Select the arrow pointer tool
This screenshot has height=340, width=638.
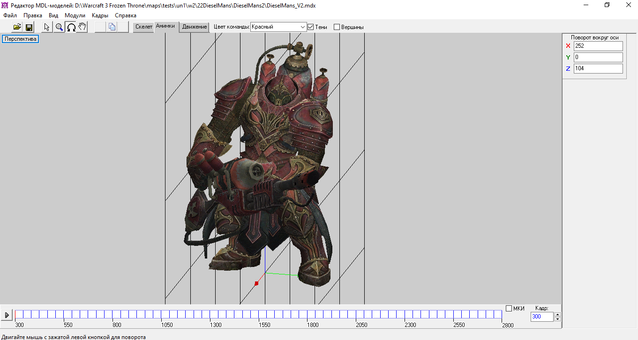(x=47, y=27)
